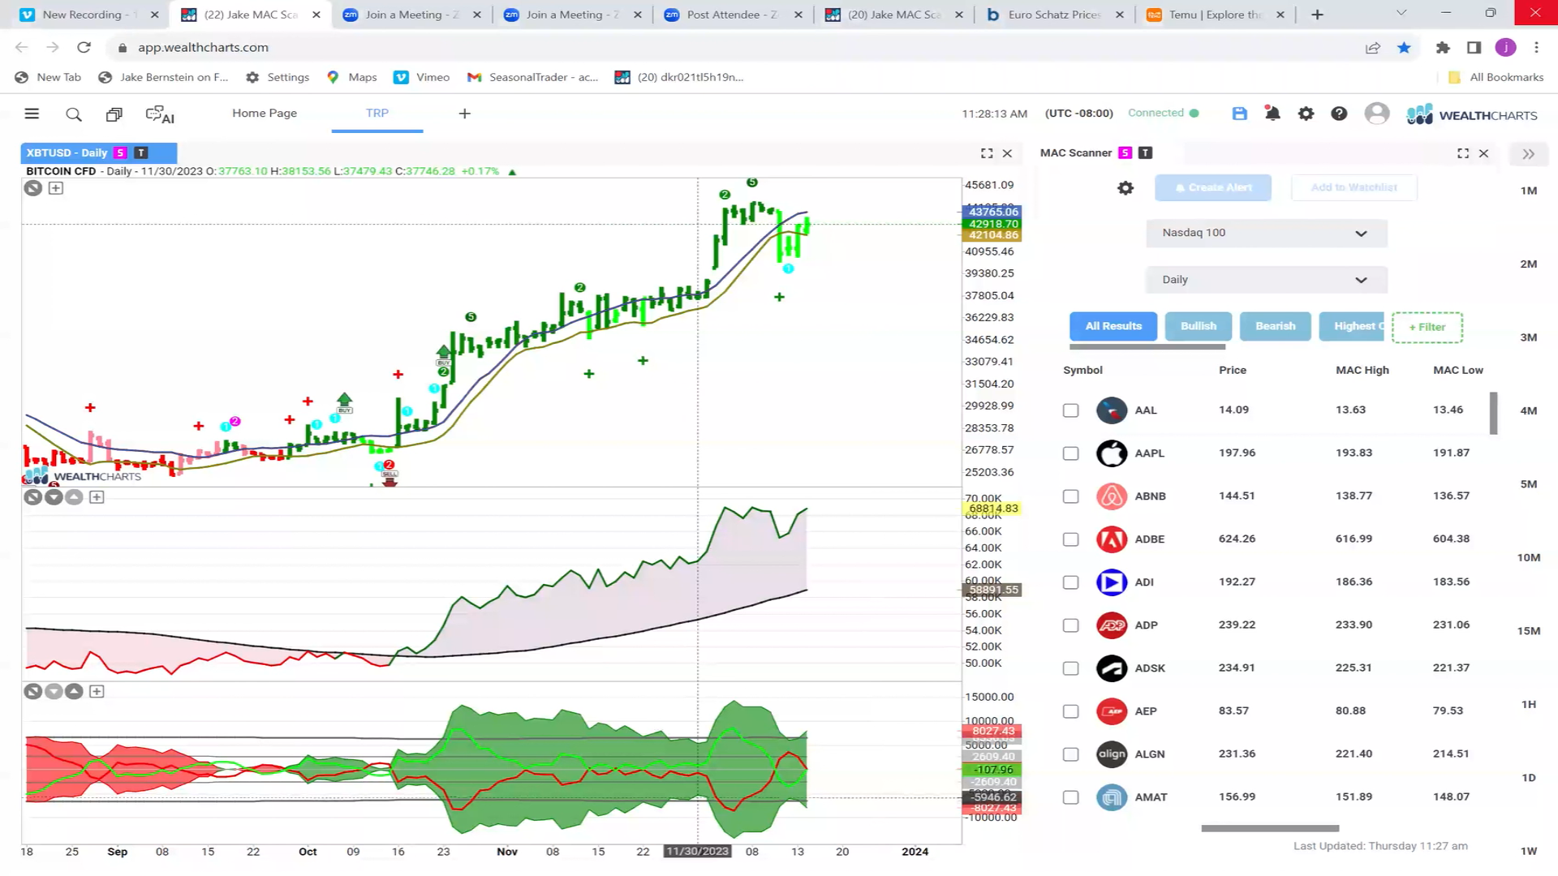Hide the price chart indicator with eye icon
The image size is (1558, 876).
point(32,188)
